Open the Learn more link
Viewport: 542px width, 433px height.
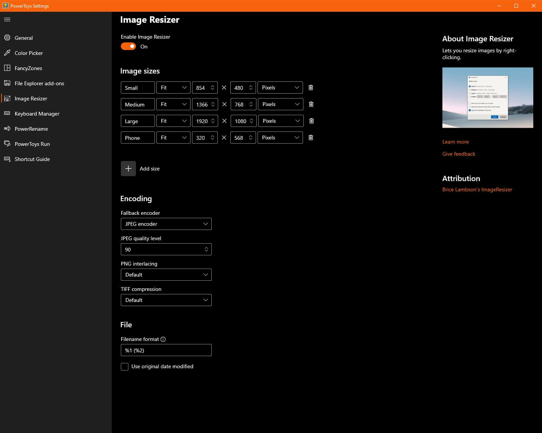455,142
